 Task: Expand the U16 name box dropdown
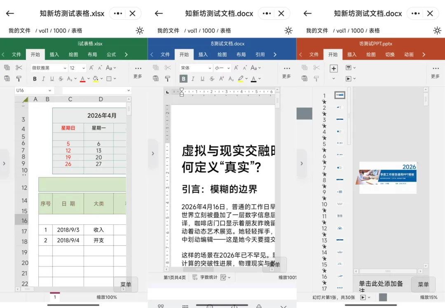pyautogui.click(x=50, y=91)
